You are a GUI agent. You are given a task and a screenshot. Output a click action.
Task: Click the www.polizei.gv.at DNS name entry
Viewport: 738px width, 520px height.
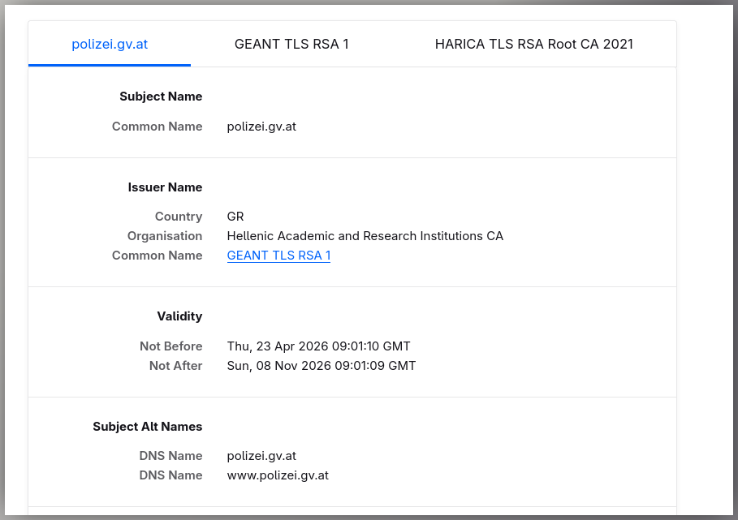pyautogui.click(x=278, y=475)
